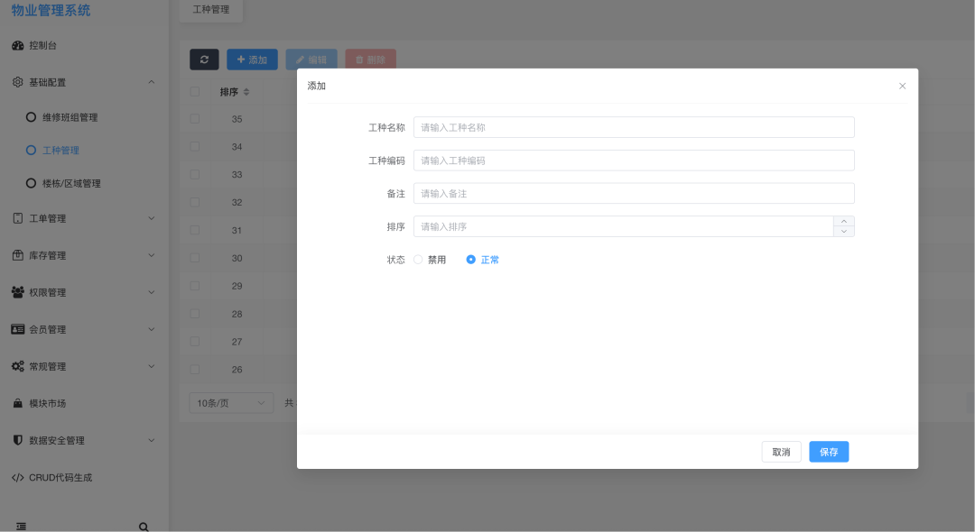Open the 10条/页 page size dropdown
The image size is (975, 532).
tap(231, 403)
